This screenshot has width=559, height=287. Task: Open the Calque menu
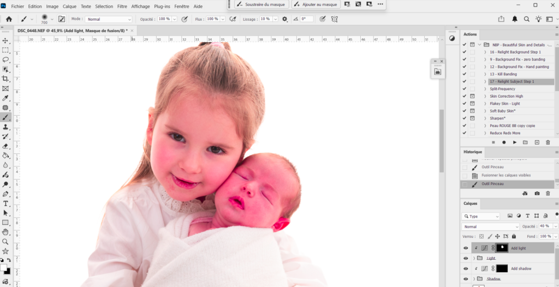[x=69, y=7]
